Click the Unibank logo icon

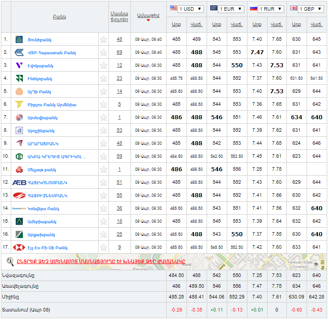(19, 39)
